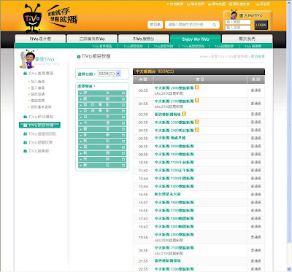Click the yellow icon in 00:55 row

click(197, 88)
